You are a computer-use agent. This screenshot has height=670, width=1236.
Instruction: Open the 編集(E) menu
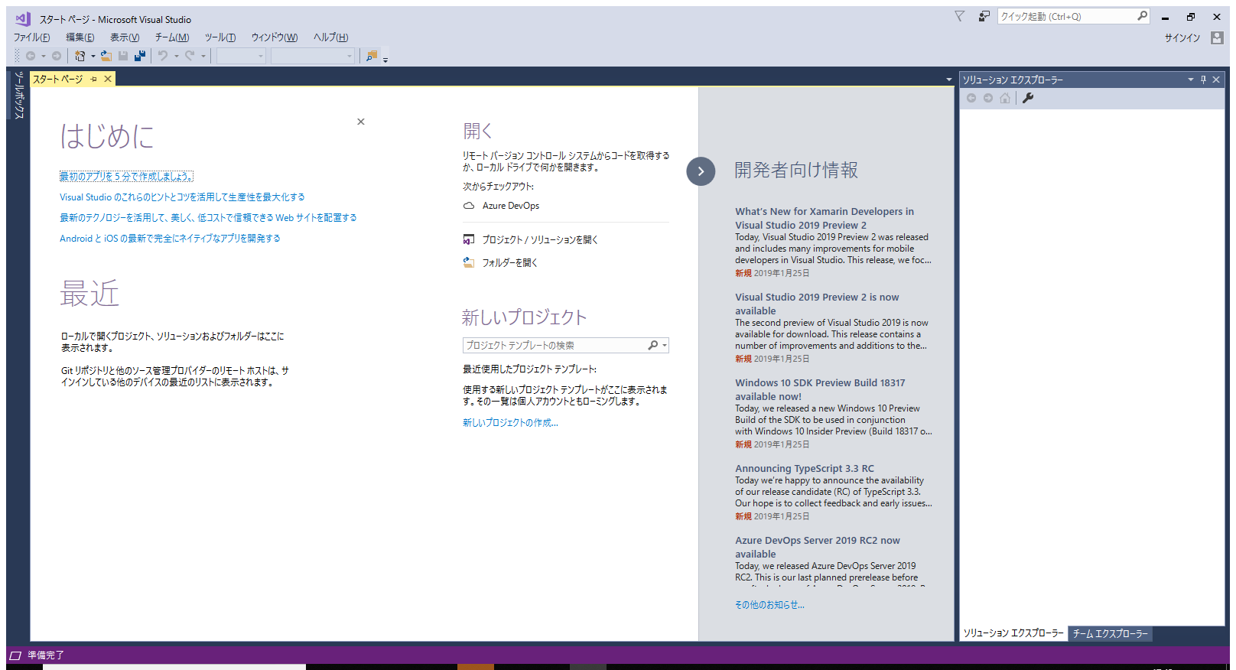pyautogui.click(x=80, y=37)
